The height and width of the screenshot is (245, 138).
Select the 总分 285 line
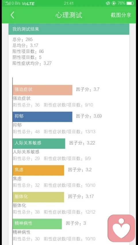point(22,39)
